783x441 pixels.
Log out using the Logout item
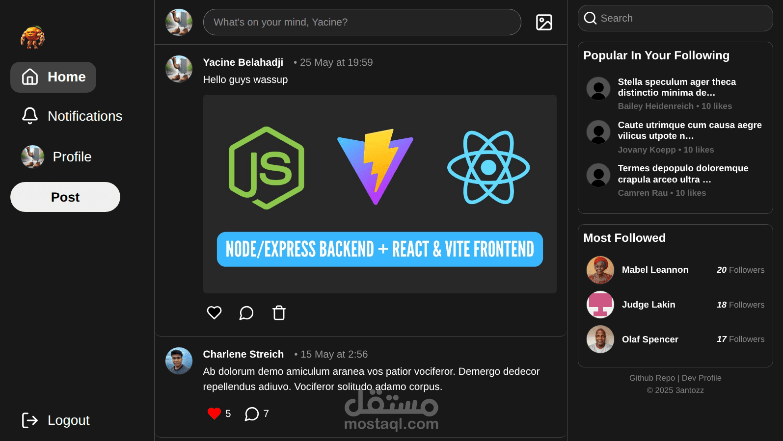coord(55,420)
